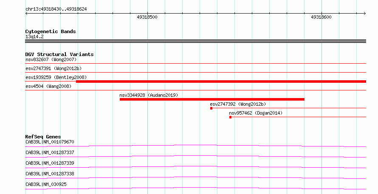Open the DGV Structural Variants track title
378x194 pixels.
tap(59, 54)
